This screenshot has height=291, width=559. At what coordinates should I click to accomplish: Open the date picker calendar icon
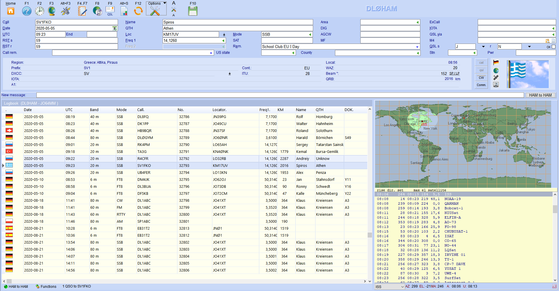tap(115, 28)
